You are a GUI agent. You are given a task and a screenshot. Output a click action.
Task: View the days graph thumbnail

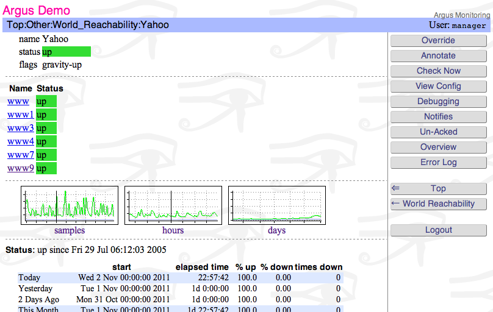[276, 205]
